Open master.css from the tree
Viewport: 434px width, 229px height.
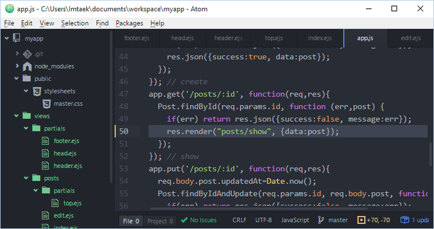68,104
